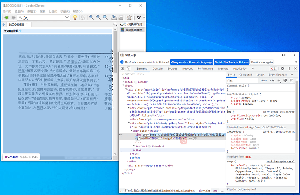Click Switch DevTools to Chinese
The height and width of the screenshot is (195, 300).
231,62
